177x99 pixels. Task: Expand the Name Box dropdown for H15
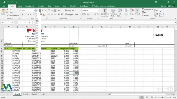tap(12, 23)
